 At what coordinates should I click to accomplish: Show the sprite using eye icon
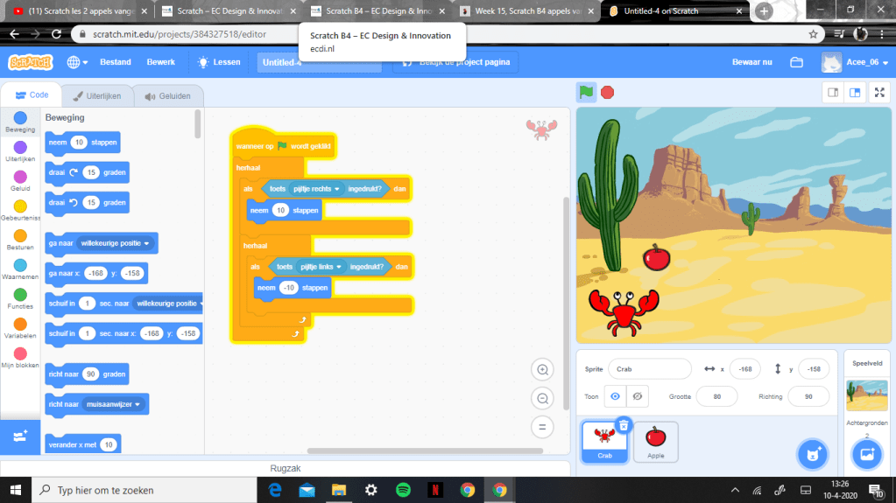click(615, 396)
